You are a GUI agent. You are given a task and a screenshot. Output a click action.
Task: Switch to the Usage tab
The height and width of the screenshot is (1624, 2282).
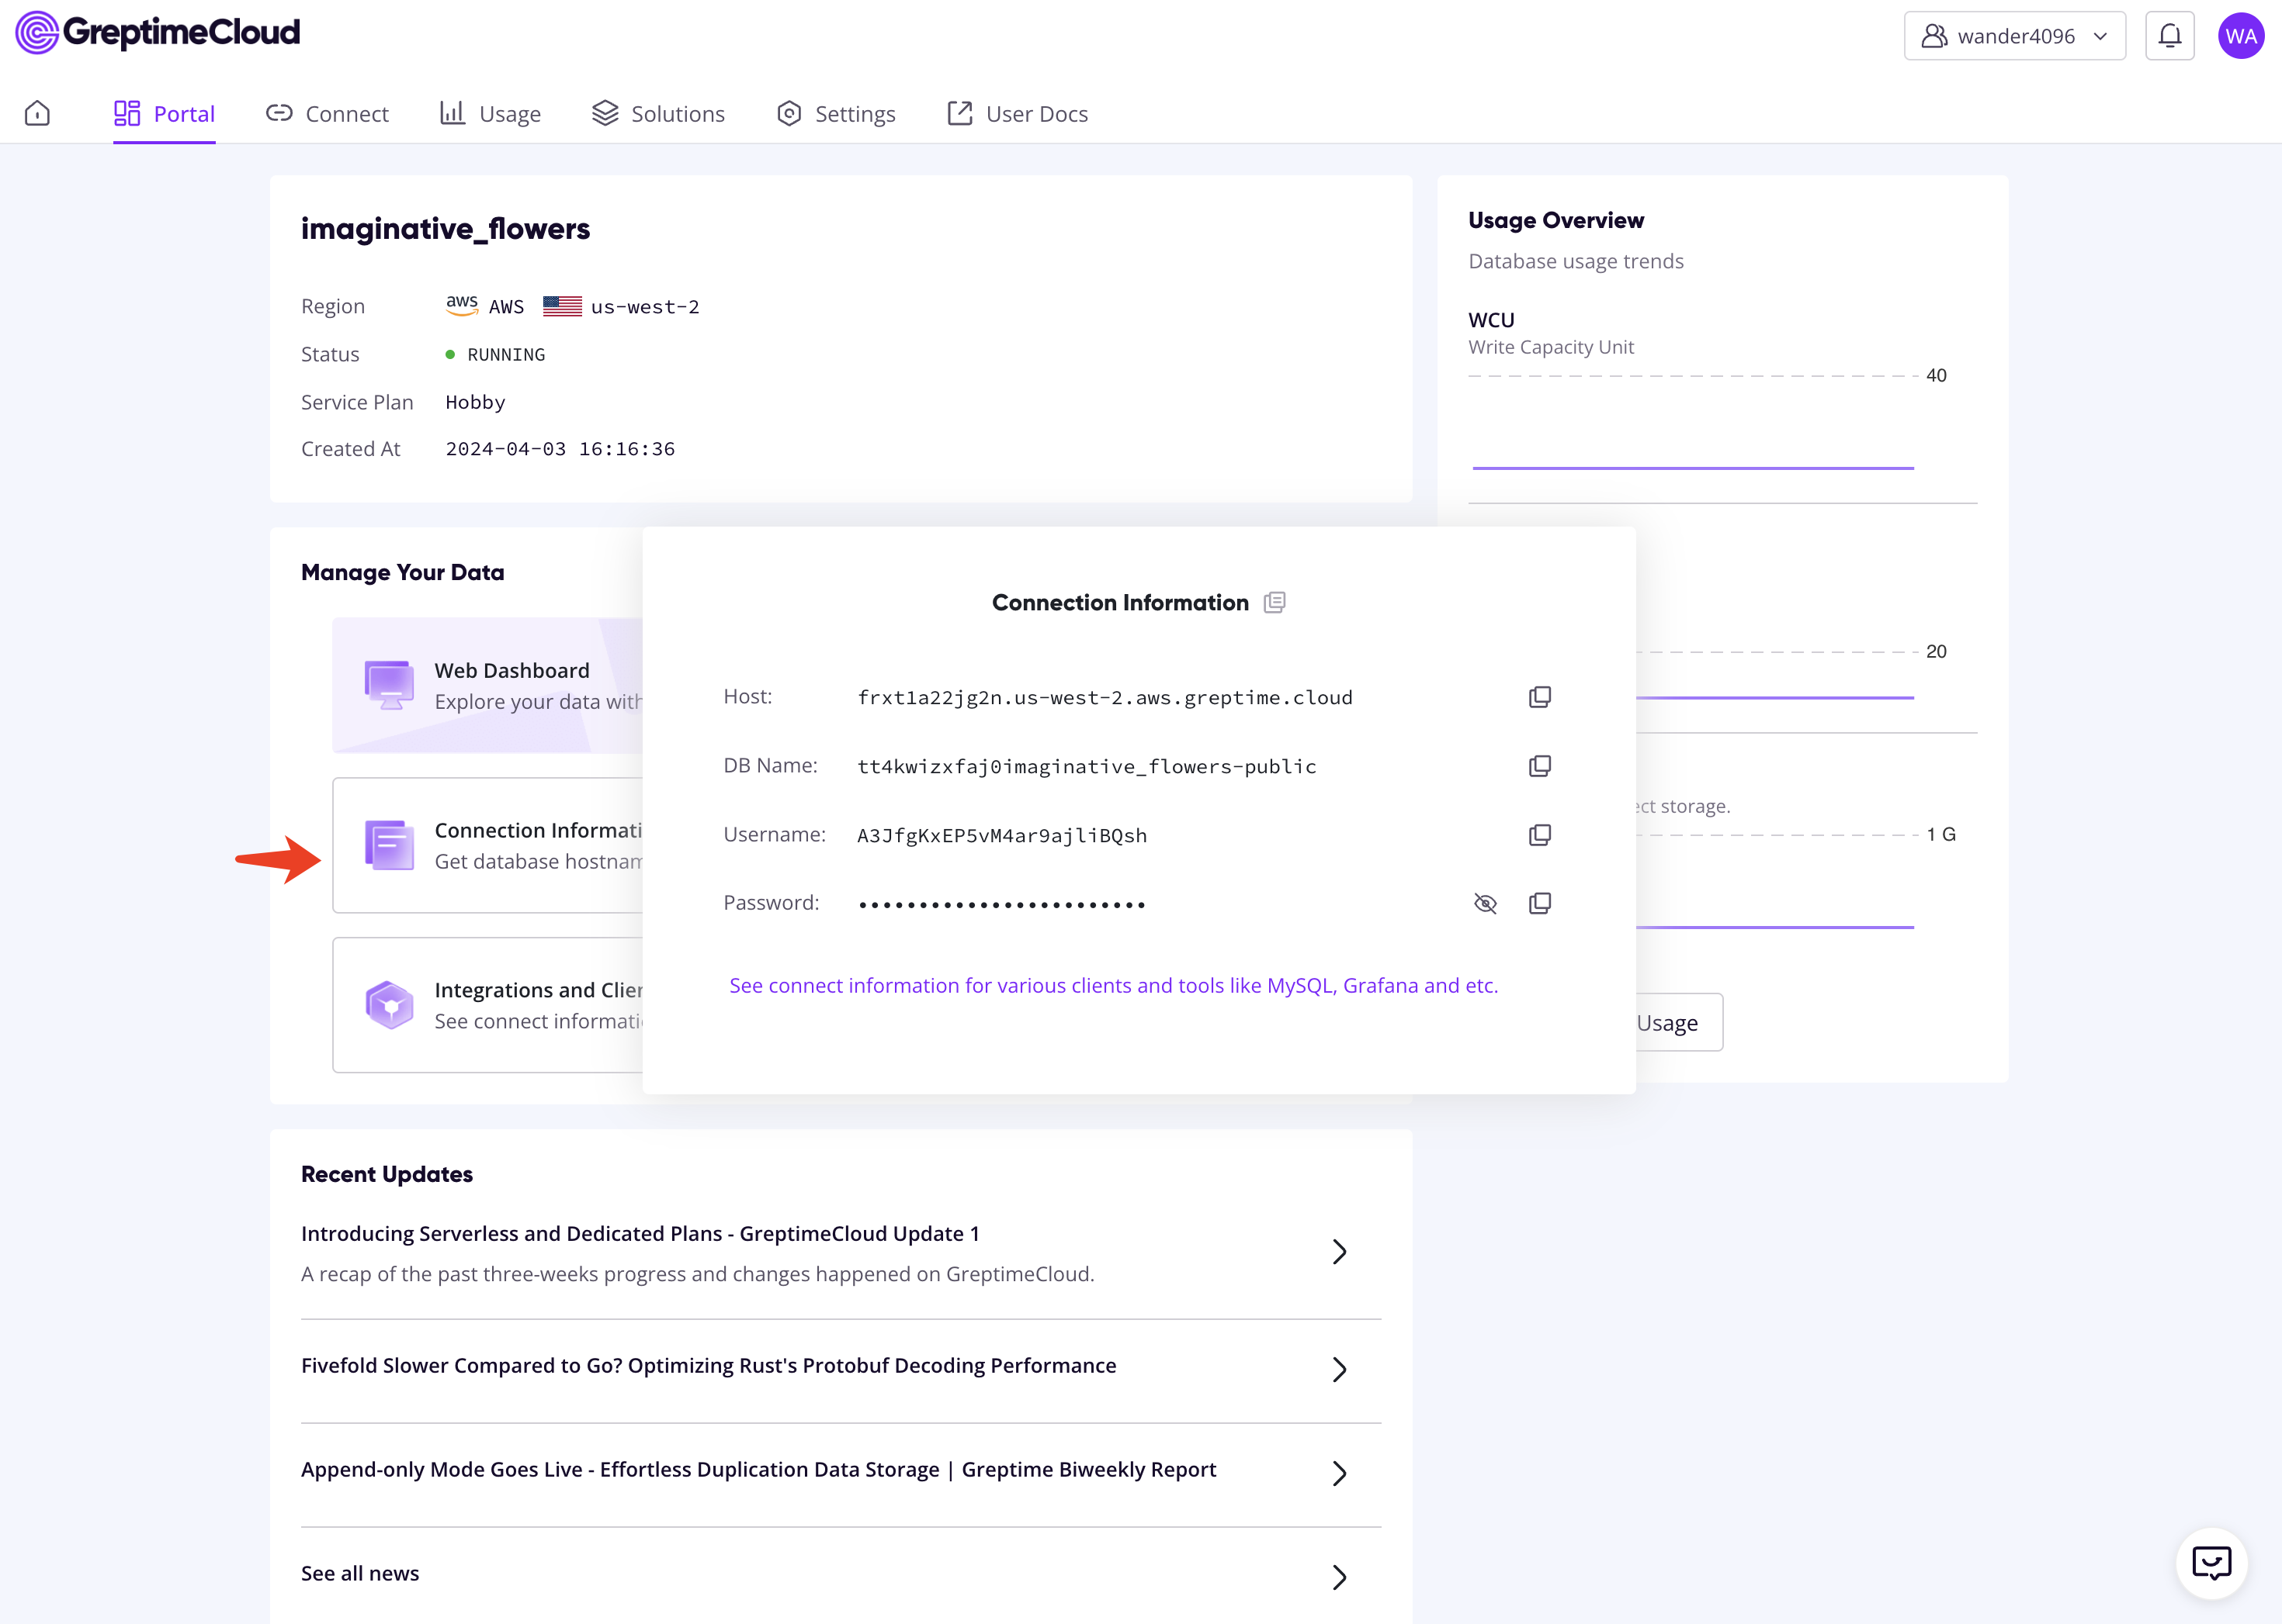(490, 113)
